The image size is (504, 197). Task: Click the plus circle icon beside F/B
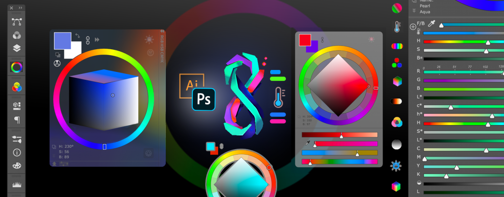click(x=412, y=27)
